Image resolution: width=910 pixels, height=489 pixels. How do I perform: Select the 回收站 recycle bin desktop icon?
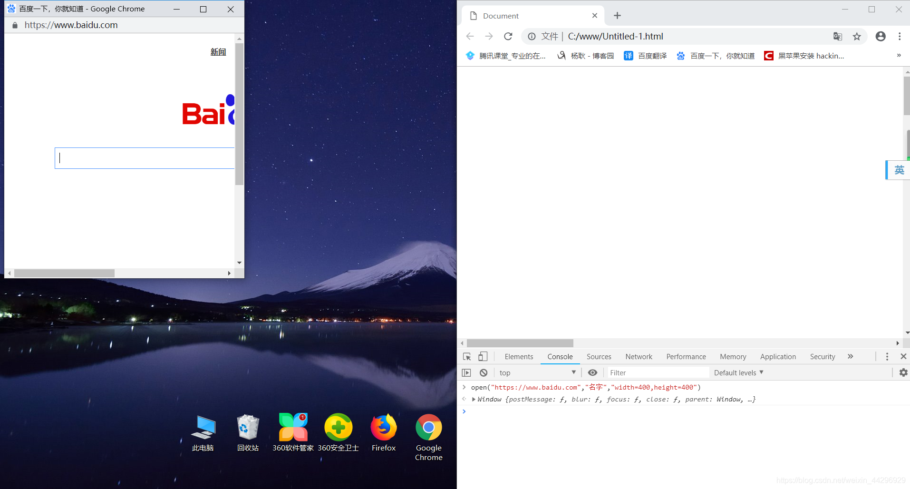(248, 433)
